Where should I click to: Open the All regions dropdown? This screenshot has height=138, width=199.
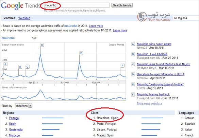coord(186,18)
